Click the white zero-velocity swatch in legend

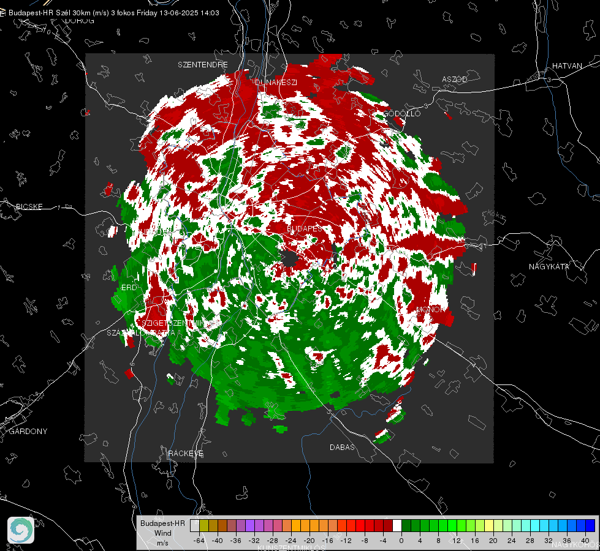[397, 525]
